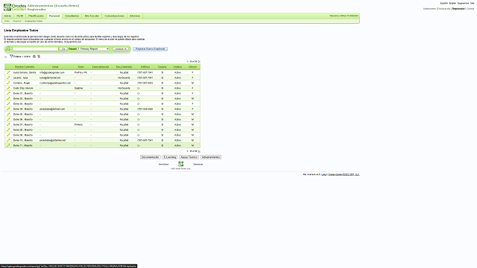Sort the table by Género column
477x268 pixels.
192,66
